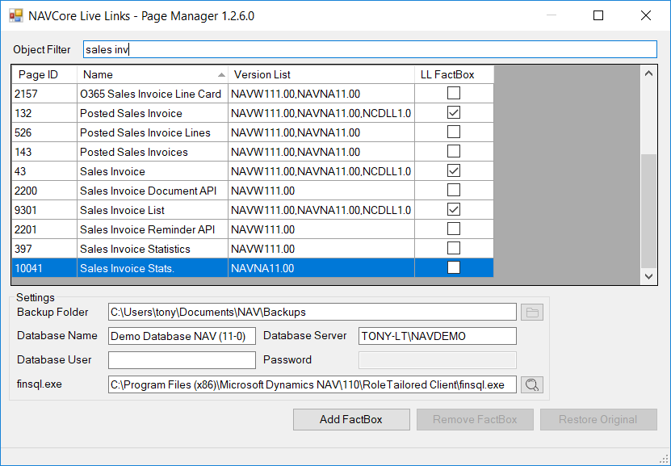The width and height of the screenshot is (671, 466).
Task: Click the NAVCore application icon in the title bar
Action: (15, 15)
